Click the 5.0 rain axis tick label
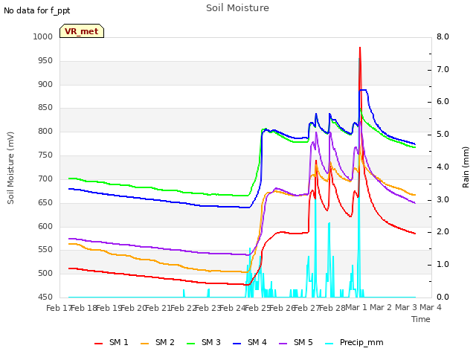This screenshot has width=476, height=357. [443, 134]
